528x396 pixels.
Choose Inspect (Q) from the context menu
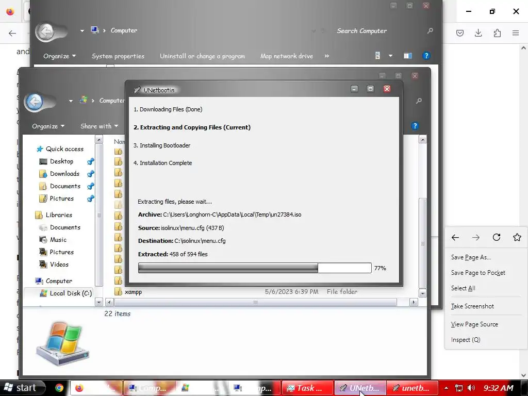pos(466,340)
